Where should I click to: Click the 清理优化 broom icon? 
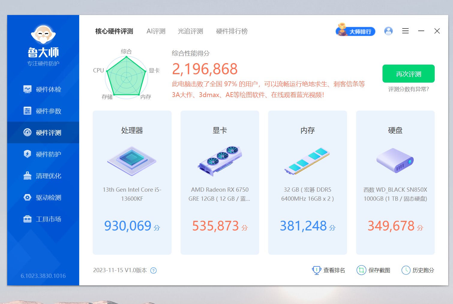[x=27, y=176]
